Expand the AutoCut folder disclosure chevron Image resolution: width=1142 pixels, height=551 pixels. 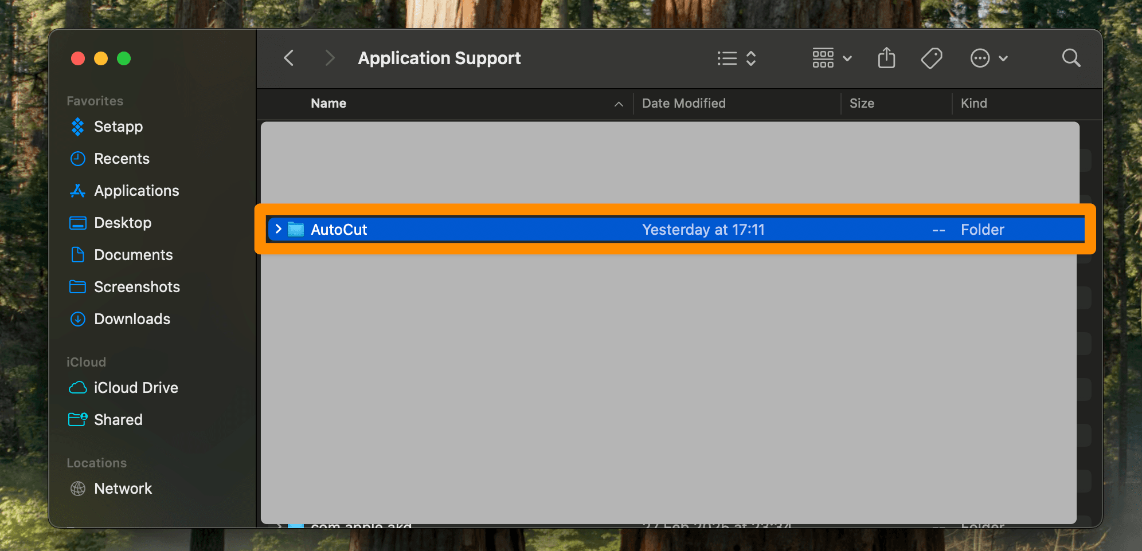(278, 229)
